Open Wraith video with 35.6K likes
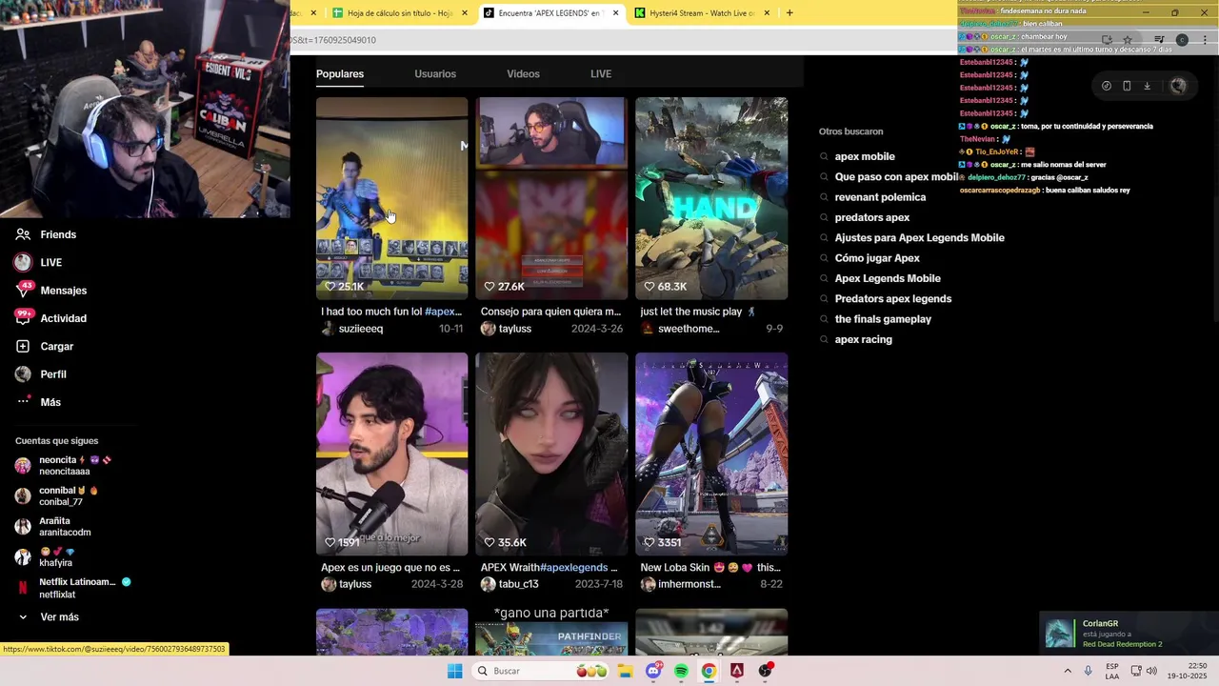 (551, 454)
